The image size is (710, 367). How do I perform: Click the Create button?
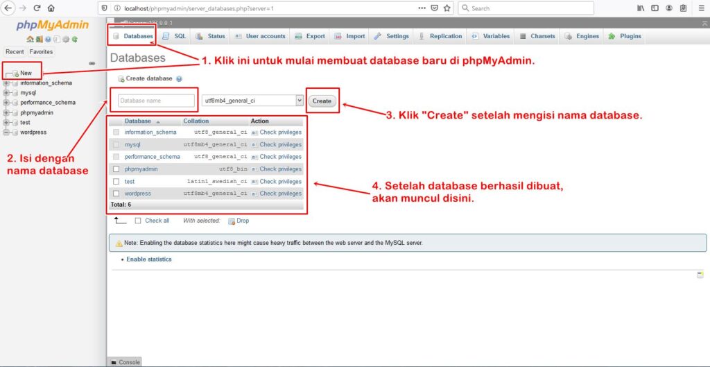pyautogui.click(x=322, y=101)
